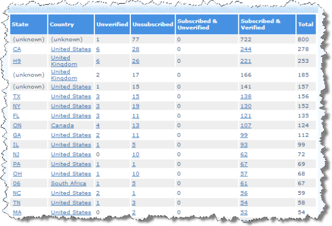332x226 pixels.
Task: Click United States link in FL row
Action: pos(71,116)
